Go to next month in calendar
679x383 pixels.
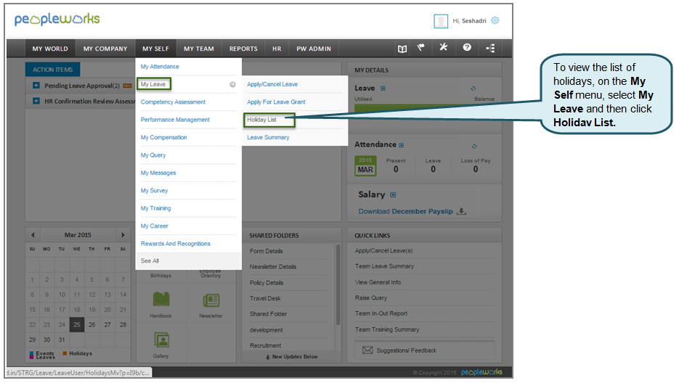point(123,235)
